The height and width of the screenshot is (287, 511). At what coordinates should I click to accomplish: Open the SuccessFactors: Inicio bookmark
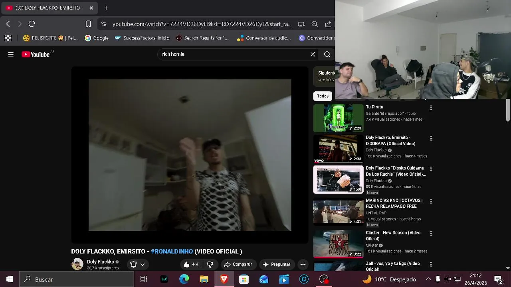[142, 38]
